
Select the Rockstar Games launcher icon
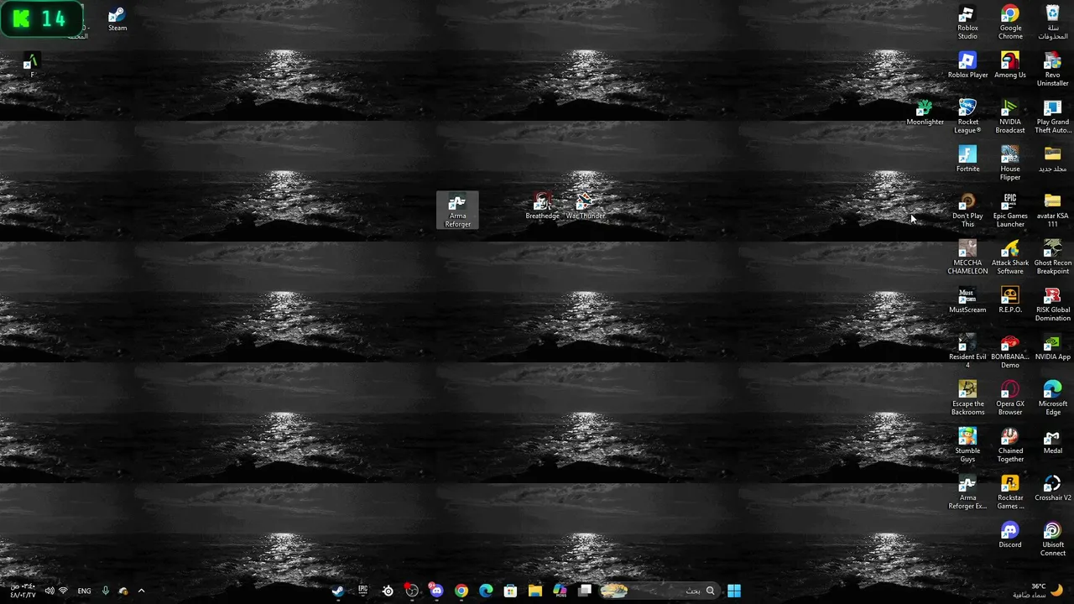pyautogui.click(x=1010, y=493)
